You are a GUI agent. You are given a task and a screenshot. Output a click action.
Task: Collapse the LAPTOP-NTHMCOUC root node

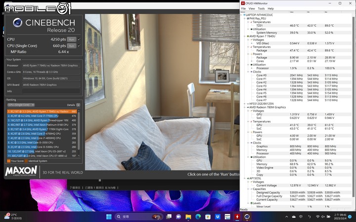click(x=241, y=15)
